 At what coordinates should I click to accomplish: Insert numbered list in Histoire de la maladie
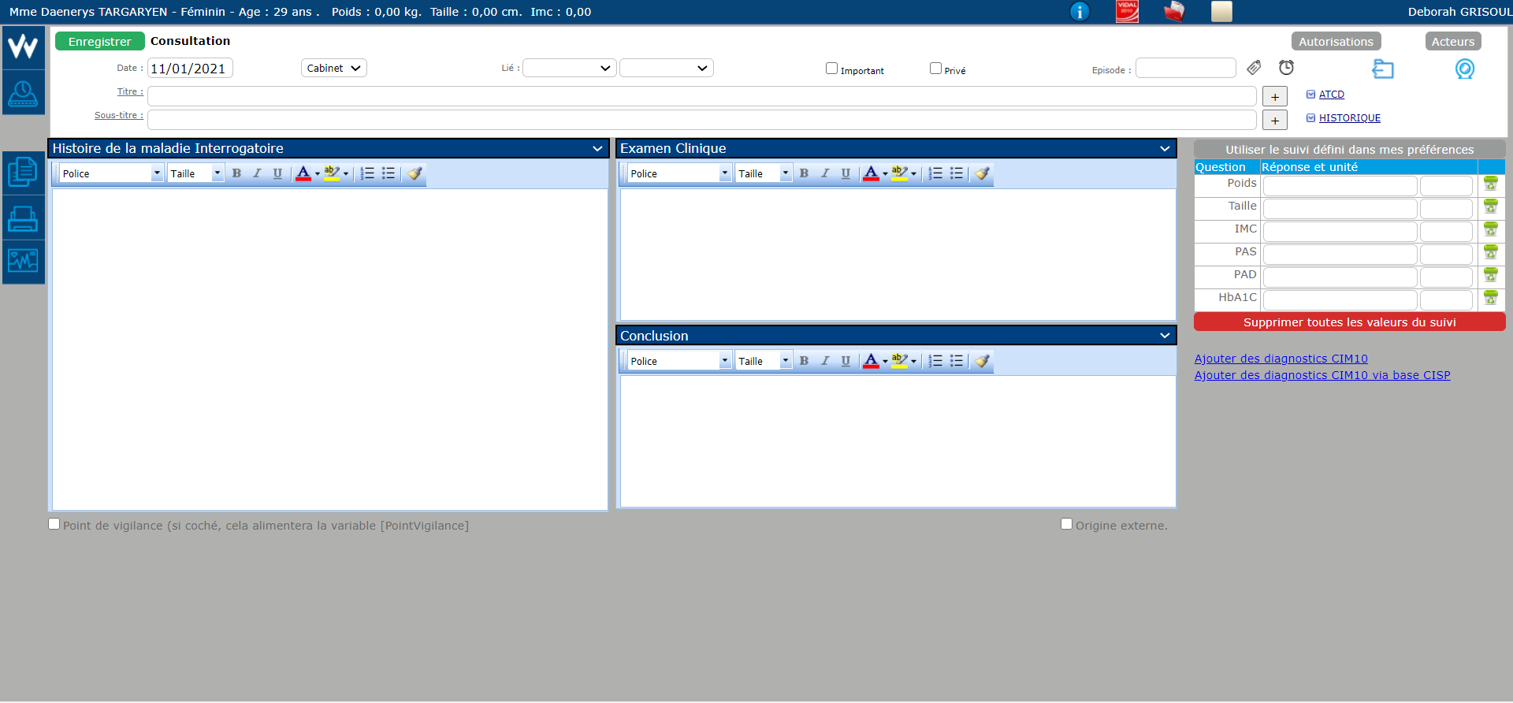[367, 173]
